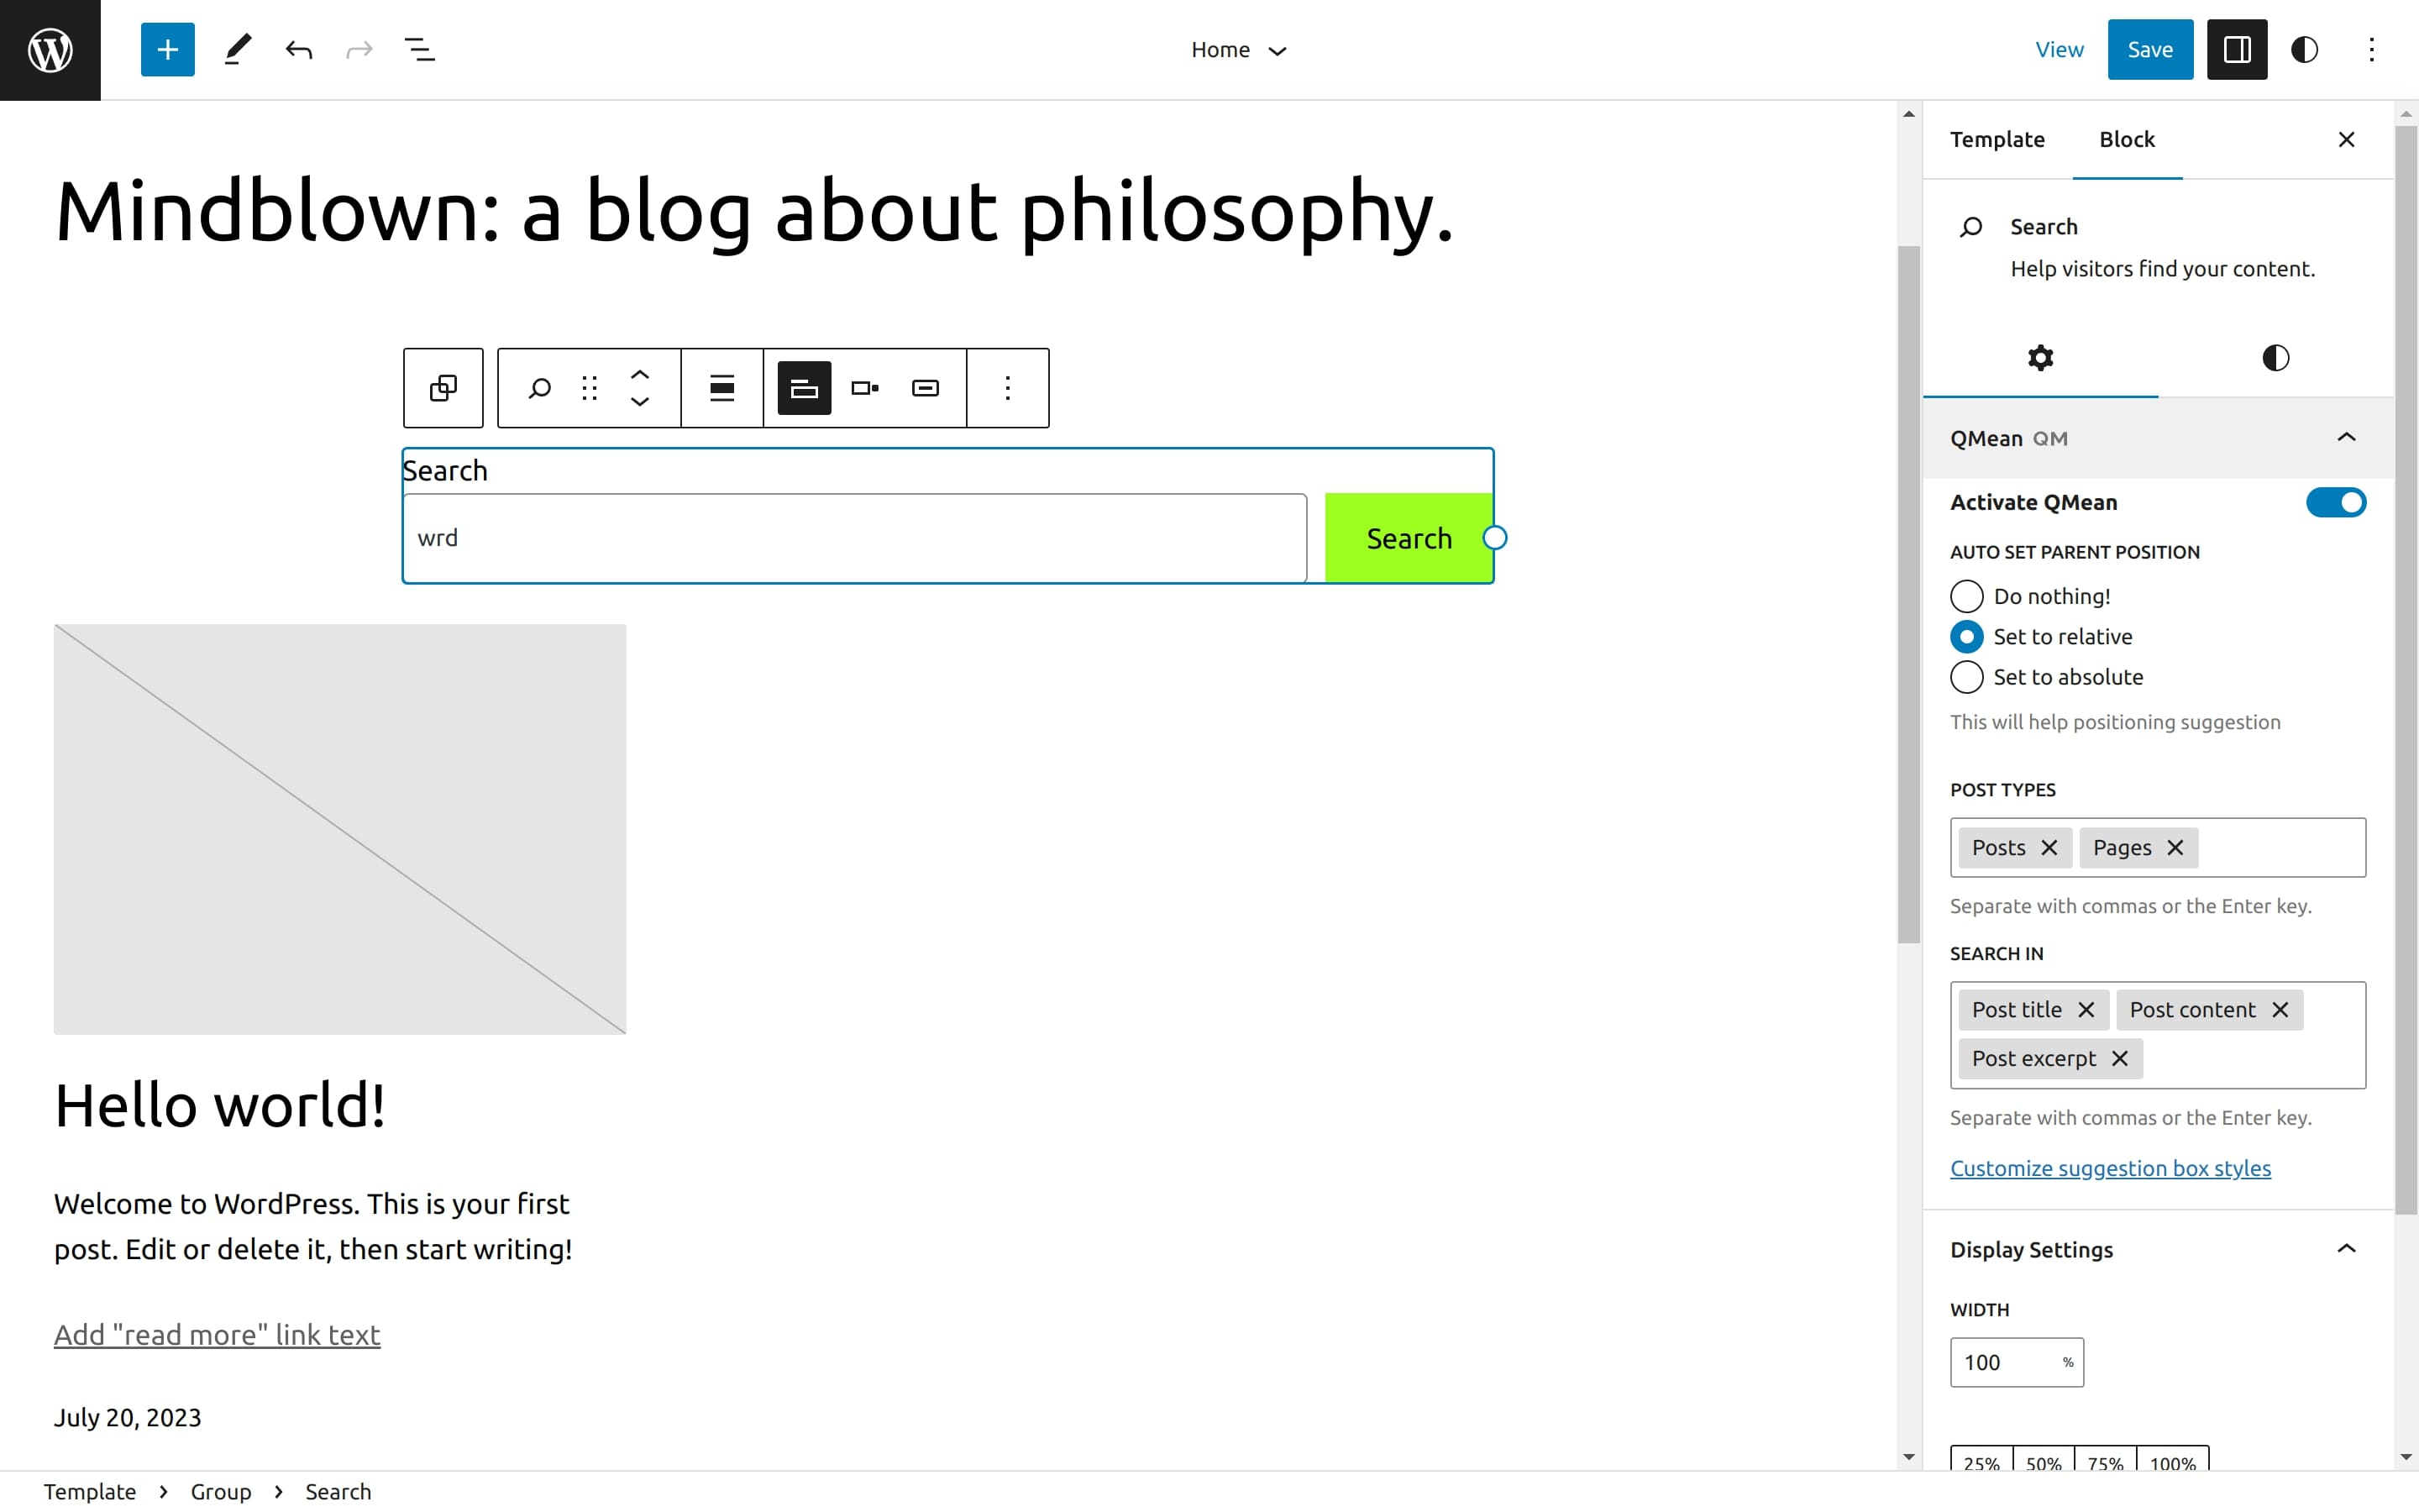Viewport: 2419px width, 1512px height.
Task: Turn off Activate QMean switch
Action: pos(2335,502)
